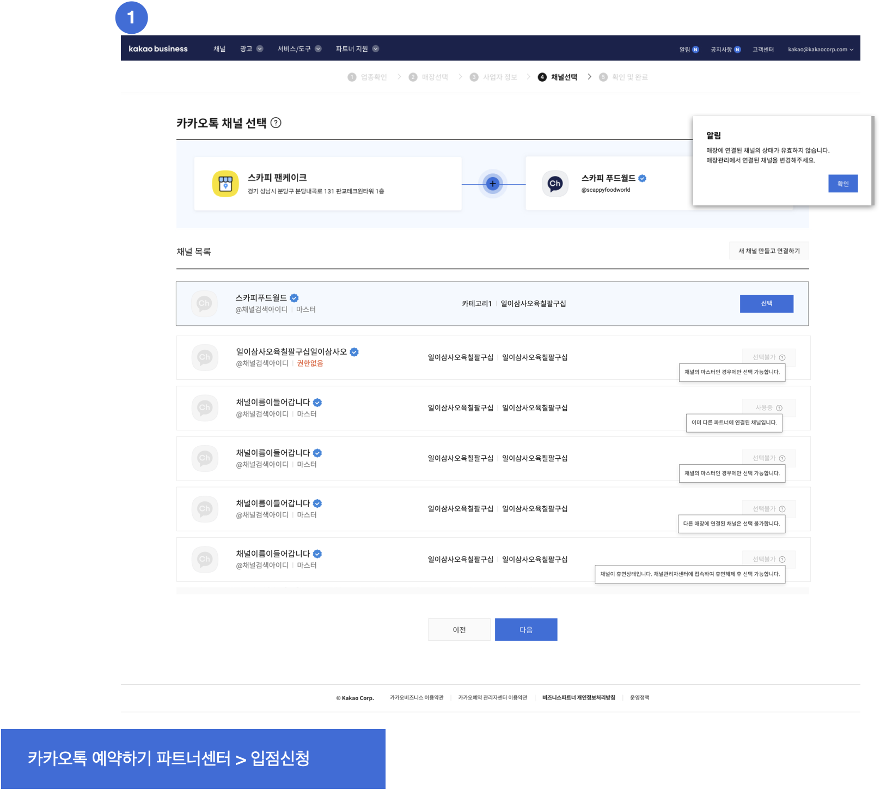Viewport: 880px width, 790px height.
Task: Click the 스카피 푸드월드 channel Ch icon
Action: pos(555,184)
